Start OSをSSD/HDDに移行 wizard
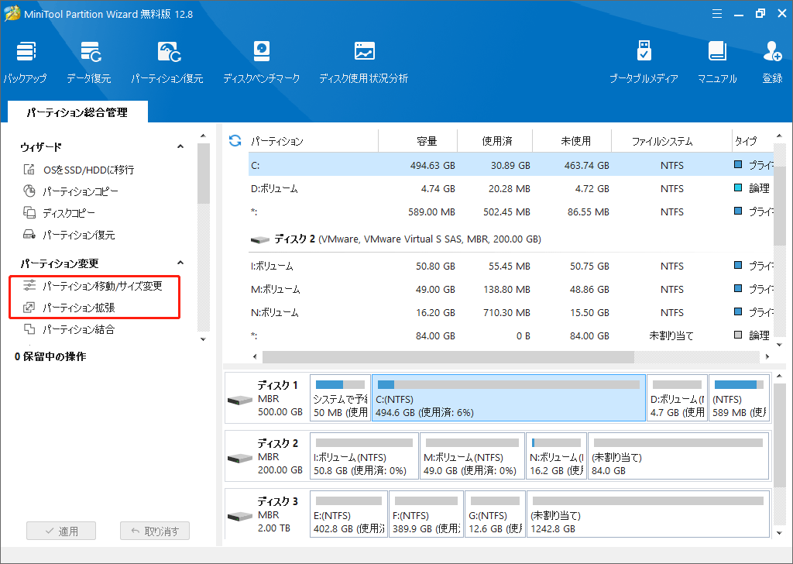Image resolution: width=793 pixels, height=564 pixels. pos(80,170)
